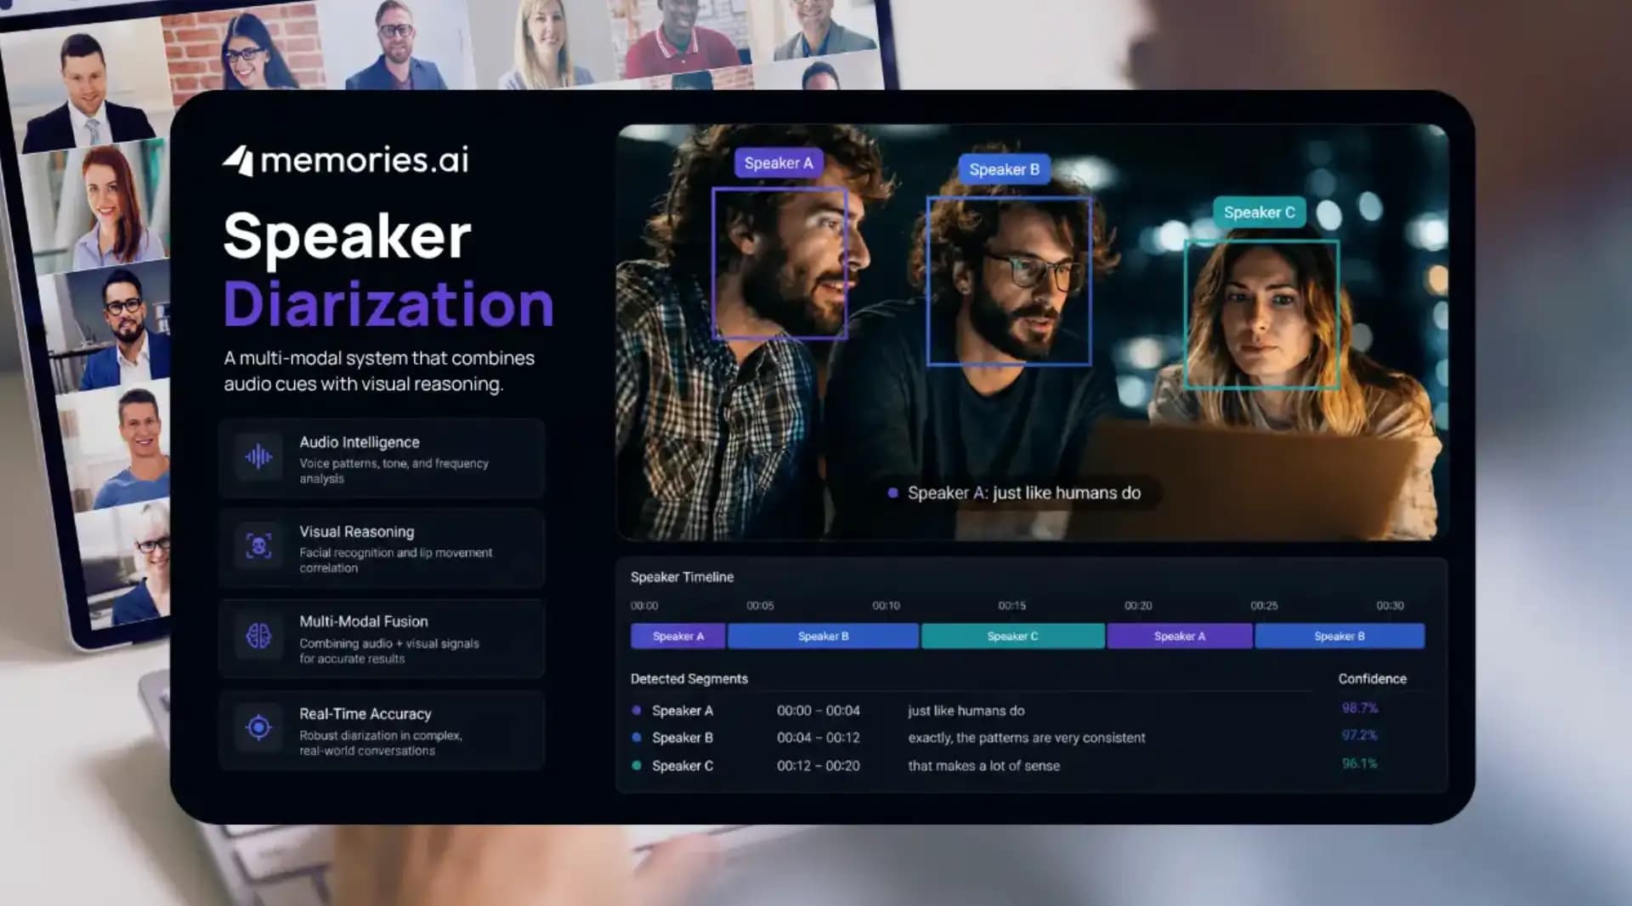Click the video caption 'Speaker A: just like humans do'
This screenshot has width=1632, height=906.
click(x=1024, y=493)
